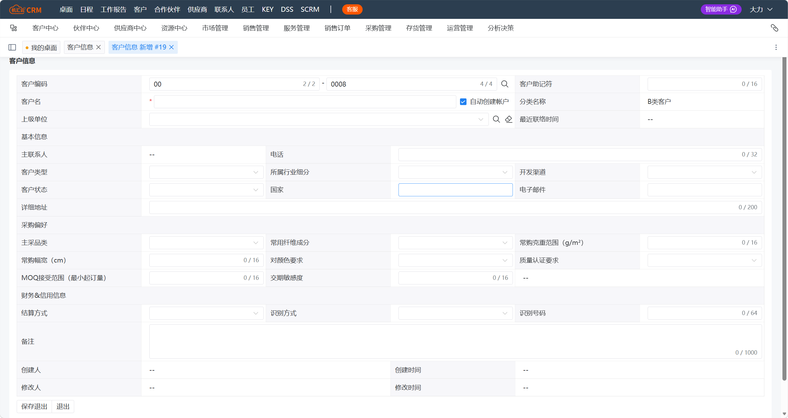This screenshot has width=788, height=418.
Task: Open the 客户类型 dropdown
Action: pyautogui.click(x=206, y=172)
